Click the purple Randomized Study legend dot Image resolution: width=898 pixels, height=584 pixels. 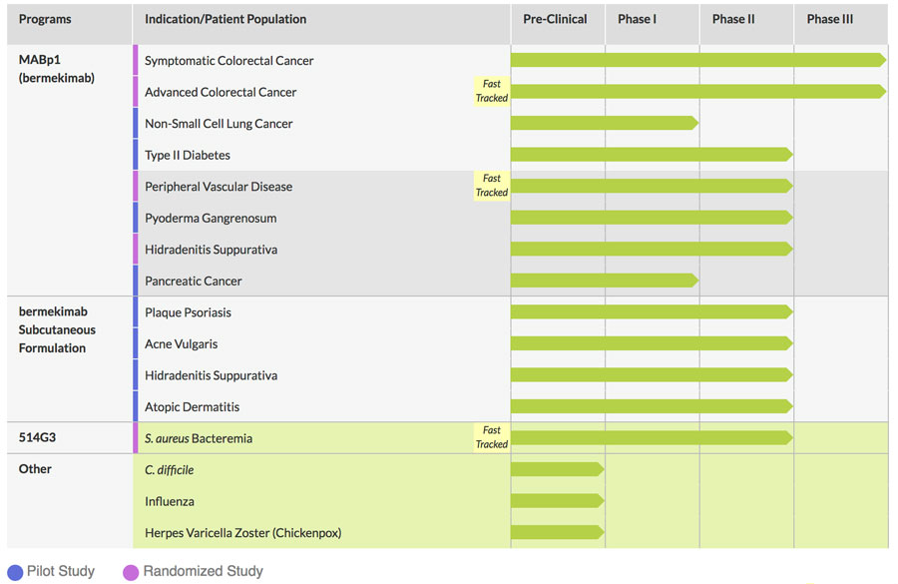pos(130,572)
